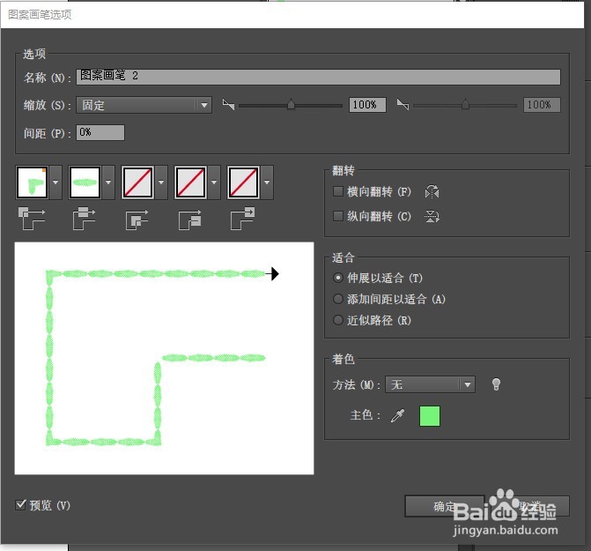This screenshot has width=591, height=551.
Task: Click the maximum scale width icon
Action: pyautogui.click(x=403, y=104)
